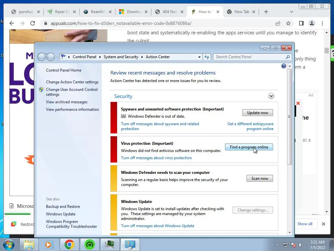Screen dimensions: 334x251
Task: Click the volume speaker tray icon
Action: (x=301, y=245)
